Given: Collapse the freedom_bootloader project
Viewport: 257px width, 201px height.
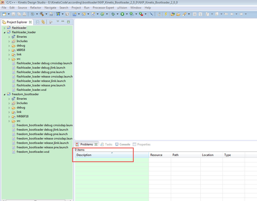Looking at the screenshot, I should [x=5, y=94].
